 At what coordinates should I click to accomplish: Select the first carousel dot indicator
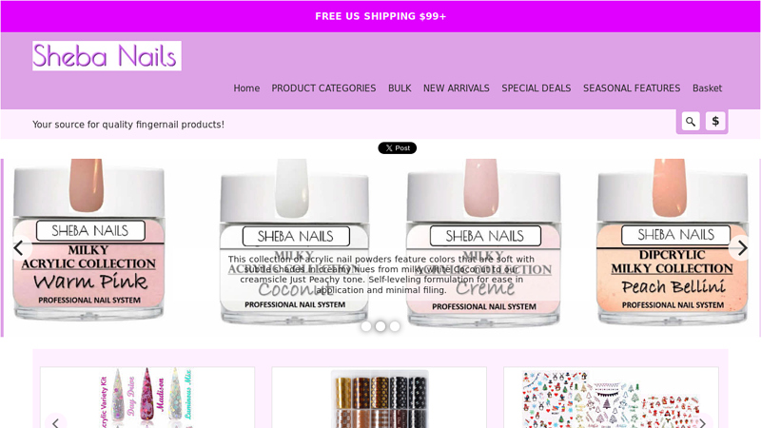pos(366,326)
